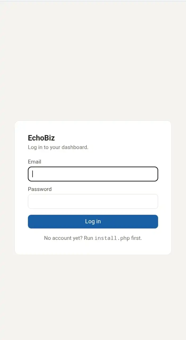The image size is (186, 340).
Task: Select the Password input field
Action: point(93,201)
